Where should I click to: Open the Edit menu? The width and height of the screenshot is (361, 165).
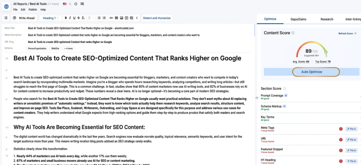tap(23, 10)
